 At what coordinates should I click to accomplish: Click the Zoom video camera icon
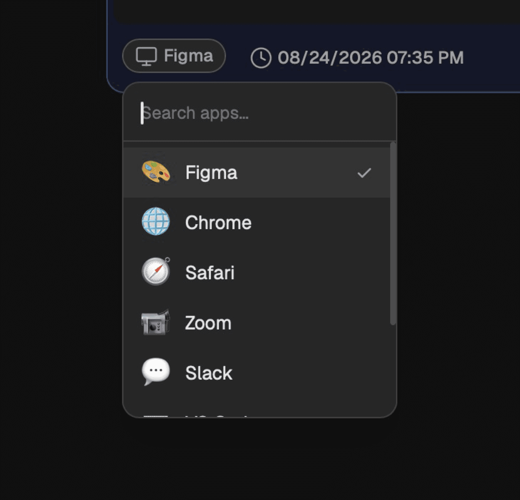point(156,322)
